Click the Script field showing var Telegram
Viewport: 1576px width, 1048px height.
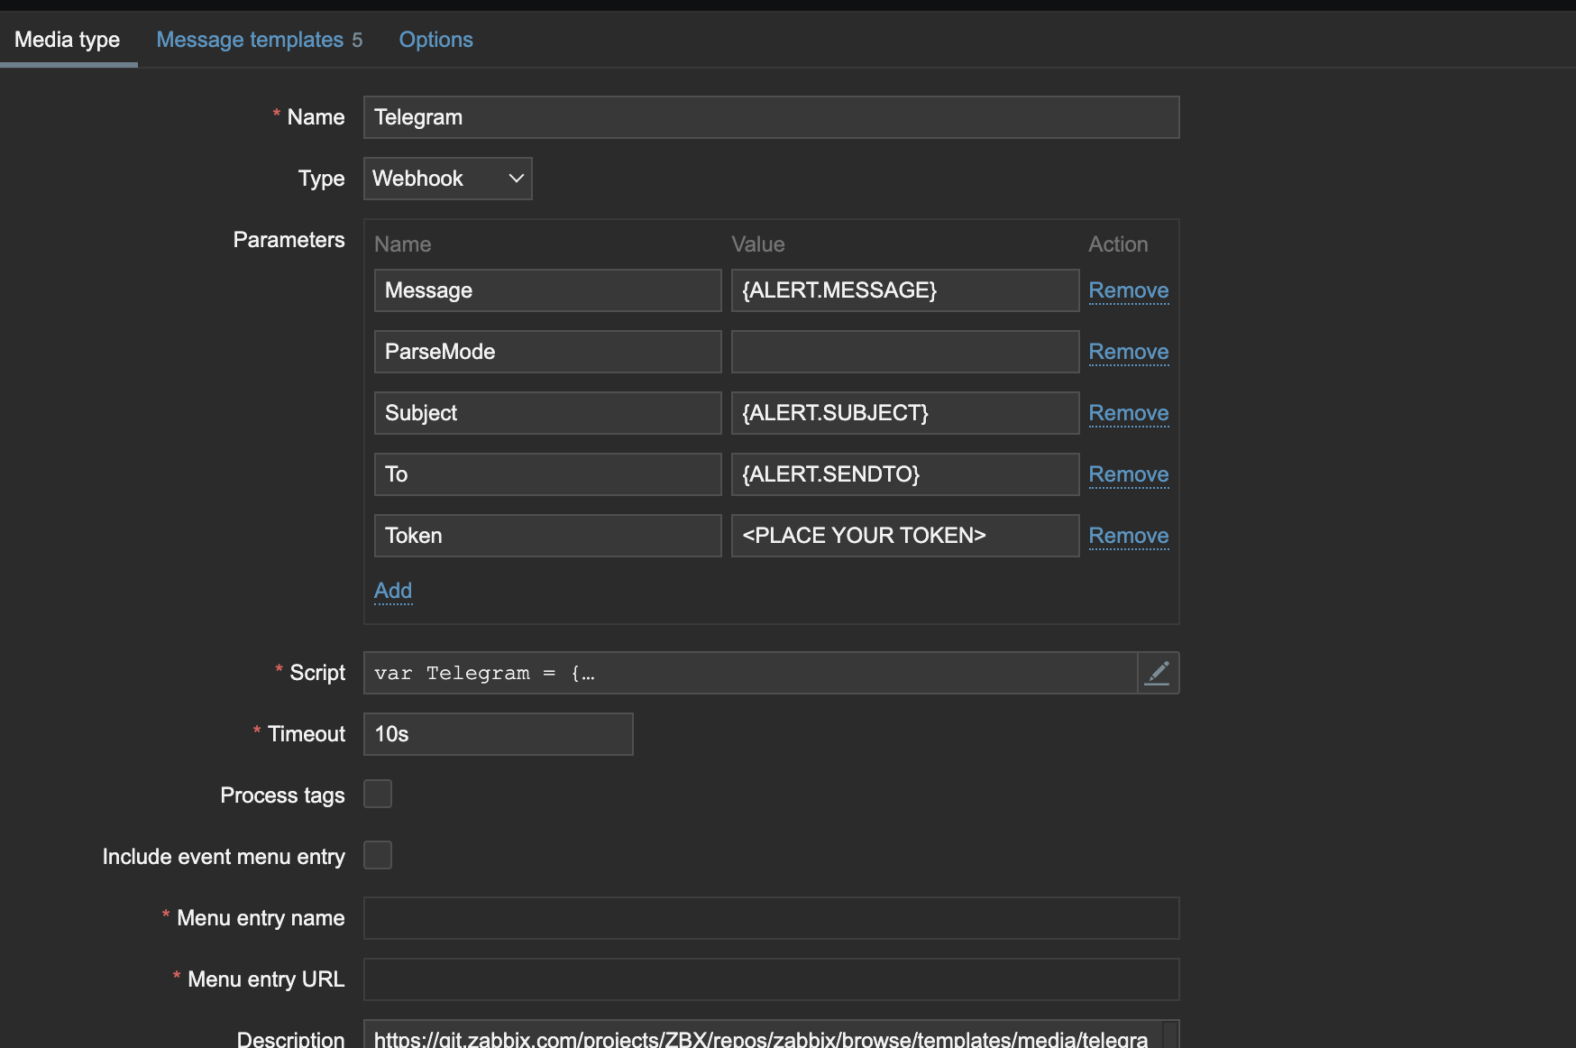750,673
